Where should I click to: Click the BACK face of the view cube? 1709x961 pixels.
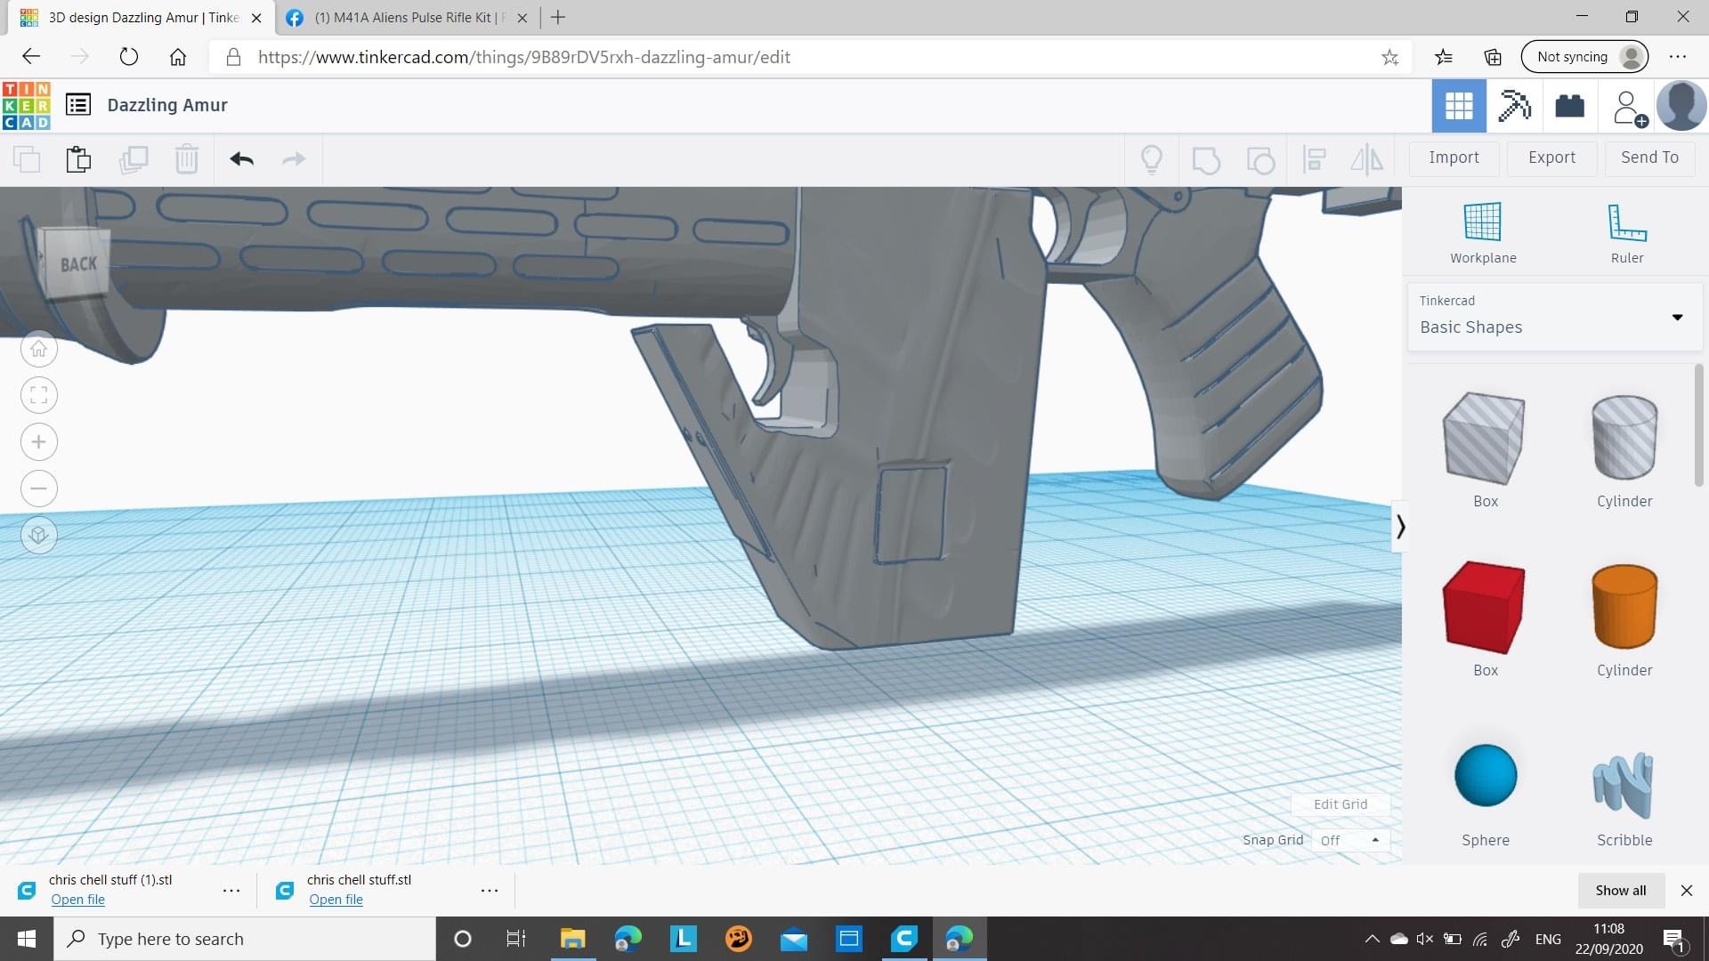[77, 264]
